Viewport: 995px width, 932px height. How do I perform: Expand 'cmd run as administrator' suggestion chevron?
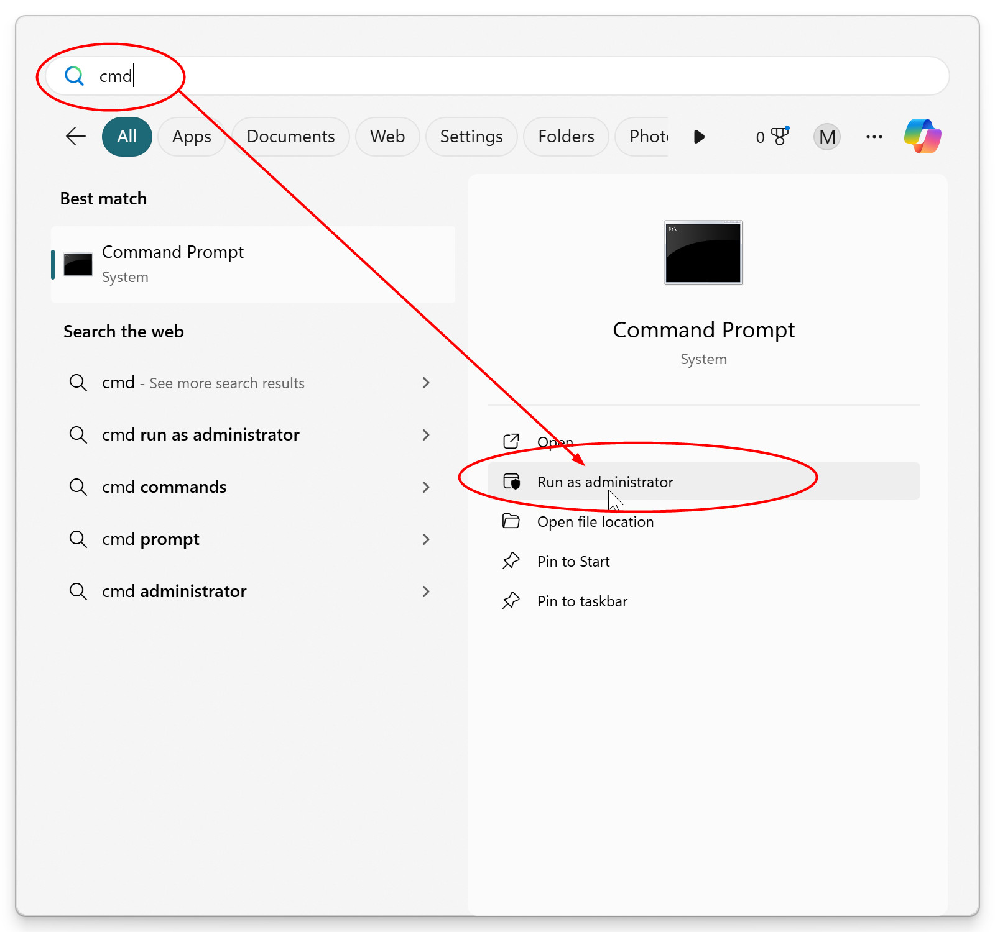point(426,435)
